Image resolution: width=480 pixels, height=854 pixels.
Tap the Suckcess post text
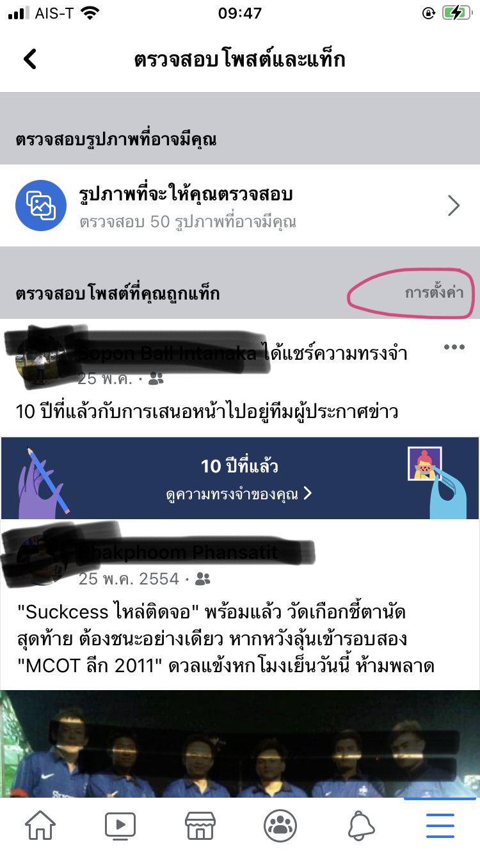pos(227,639)
